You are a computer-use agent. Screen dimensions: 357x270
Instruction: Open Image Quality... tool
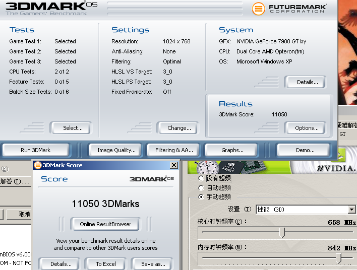[x=115, y=150]
